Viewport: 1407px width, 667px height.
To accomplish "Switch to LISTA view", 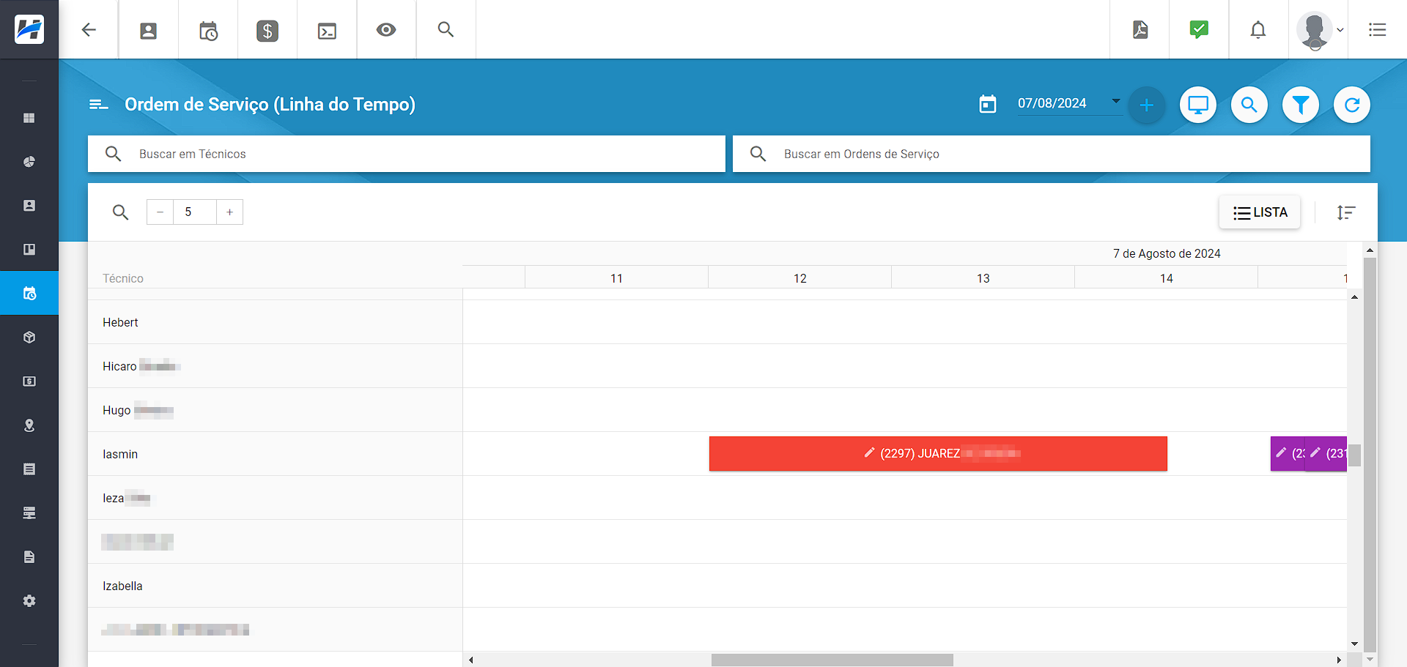I will [1260, 212].
